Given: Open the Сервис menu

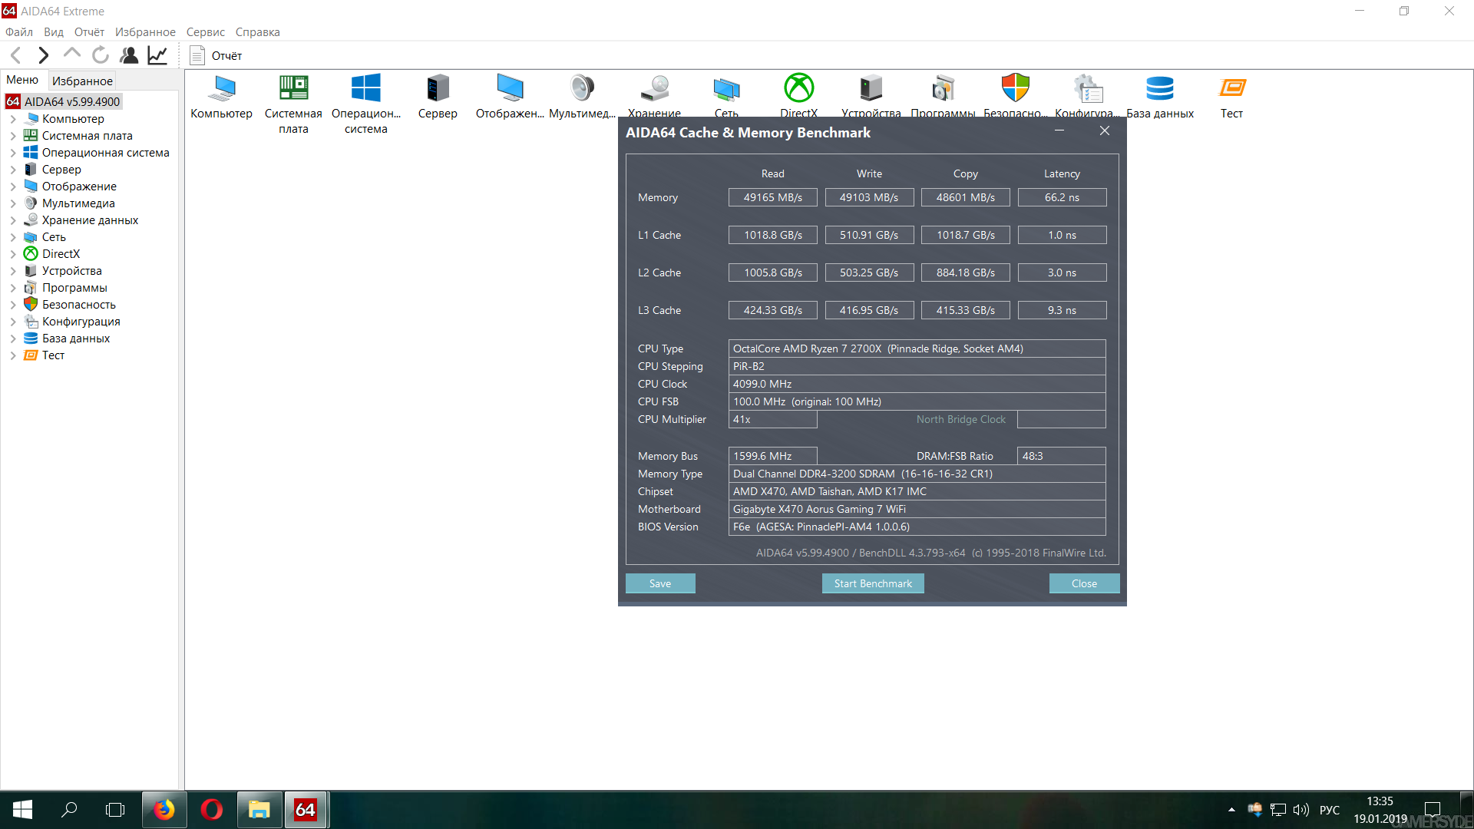Looking at the screenshot, I should [205, 32].
